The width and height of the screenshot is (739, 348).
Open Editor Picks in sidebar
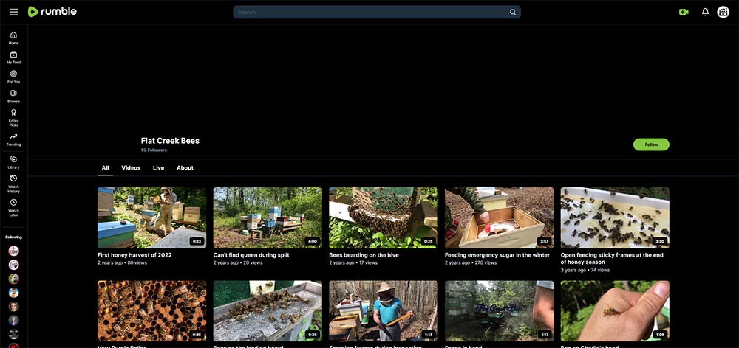[13, 117]
